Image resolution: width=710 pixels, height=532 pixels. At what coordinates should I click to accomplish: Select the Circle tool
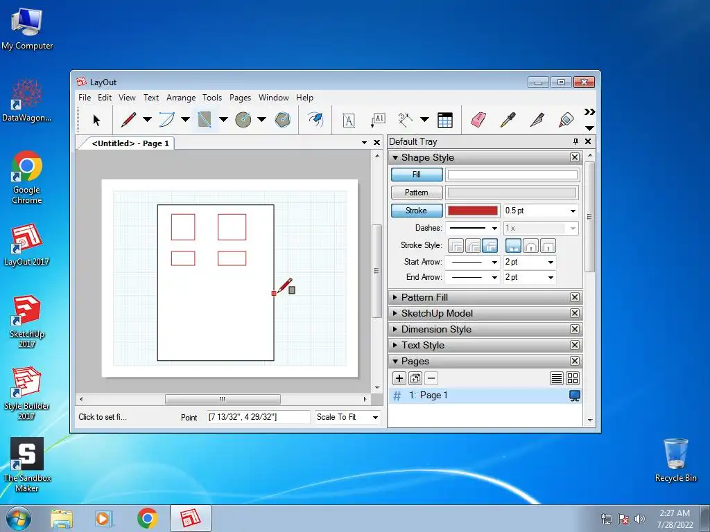tap(243, 120)
